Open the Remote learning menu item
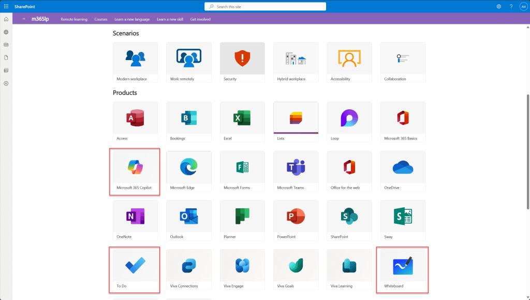 click(x=74, y=19)
